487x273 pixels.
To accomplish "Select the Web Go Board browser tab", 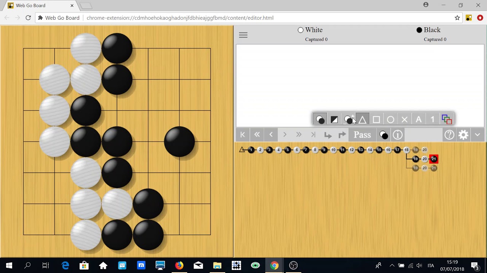I will point(41,6).
